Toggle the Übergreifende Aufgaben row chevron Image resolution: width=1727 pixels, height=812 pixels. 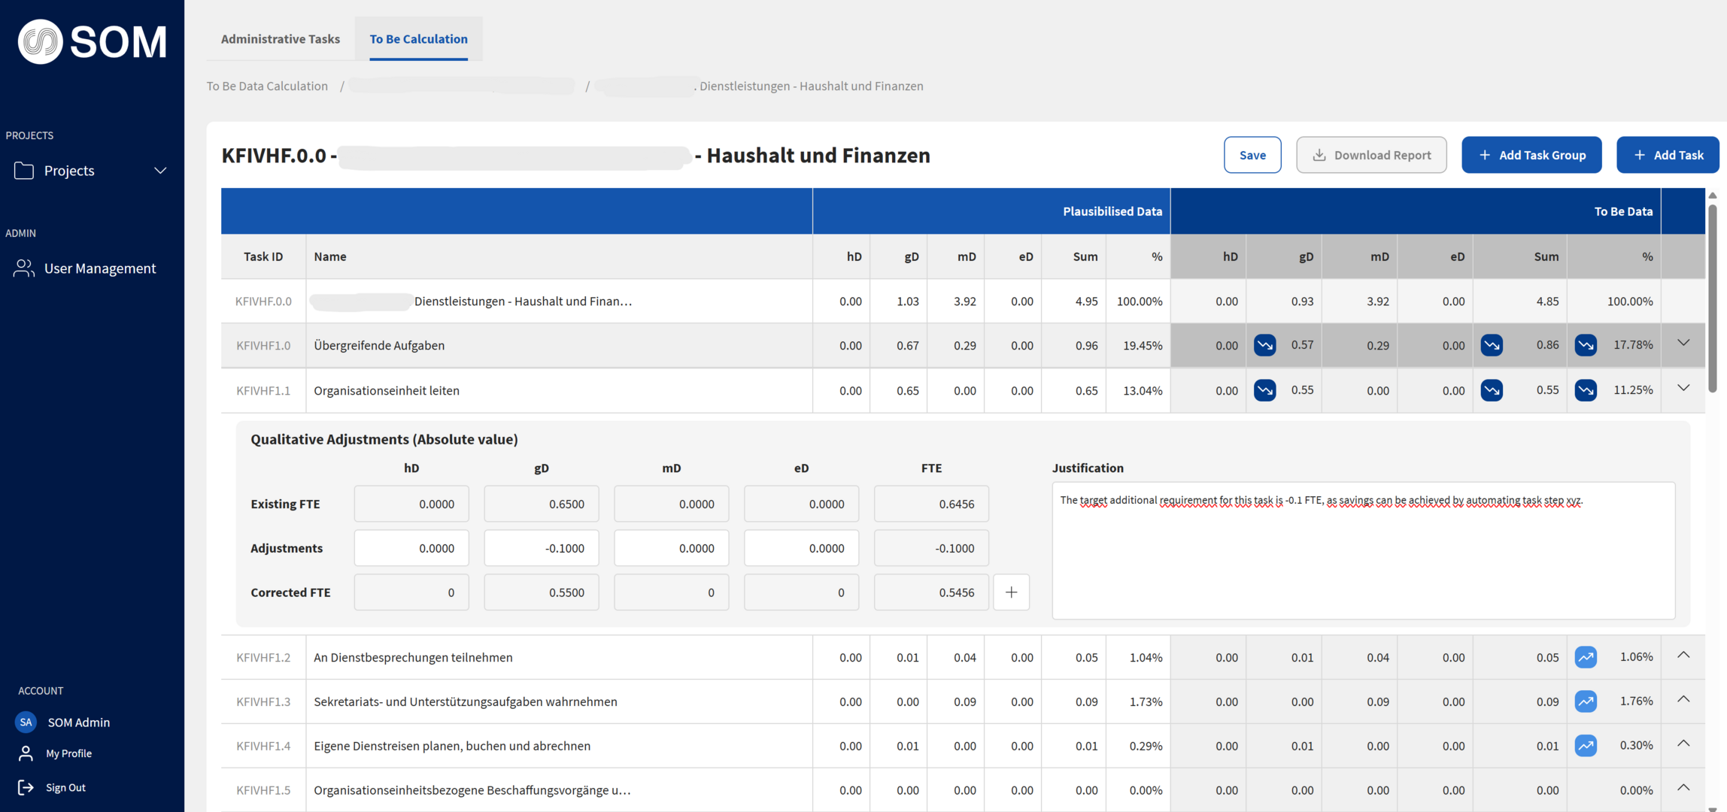(1683, 344)
